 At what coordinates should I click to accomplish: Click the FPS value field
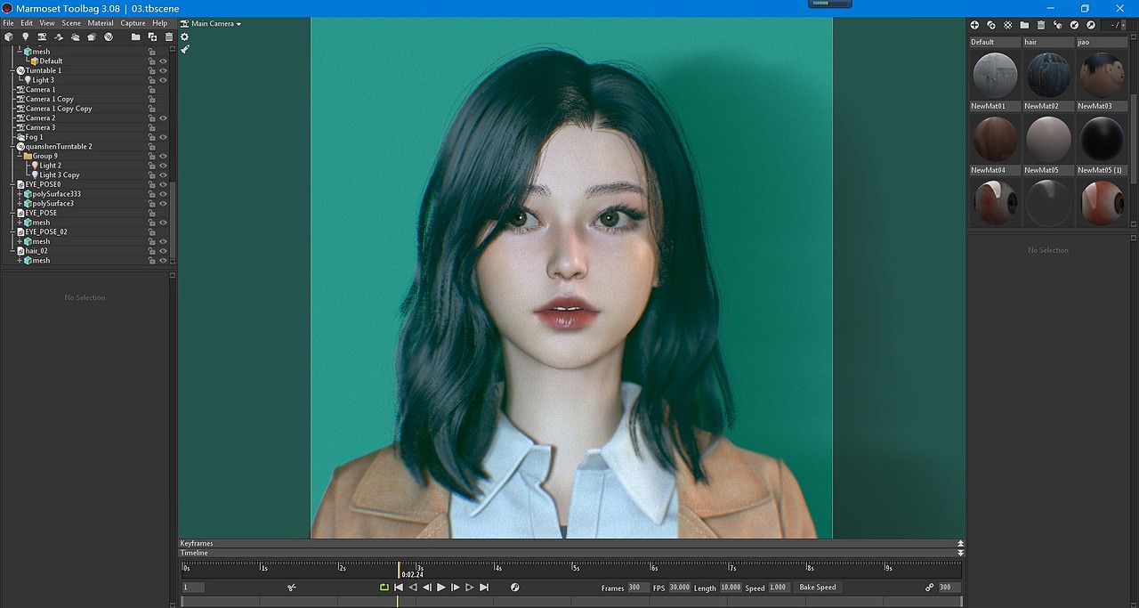tap(679, 588)
